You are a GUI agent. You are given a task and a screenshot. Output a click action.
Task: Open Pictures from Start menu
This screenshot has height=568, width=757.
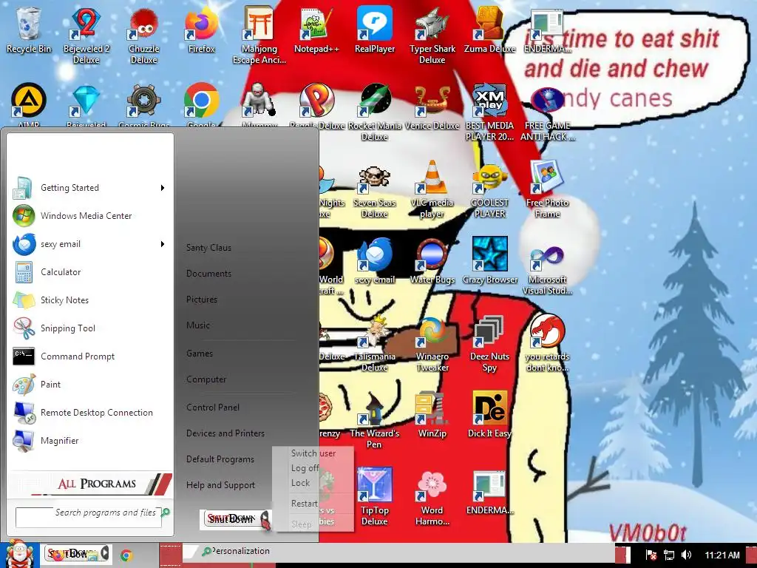pos(202,300)
